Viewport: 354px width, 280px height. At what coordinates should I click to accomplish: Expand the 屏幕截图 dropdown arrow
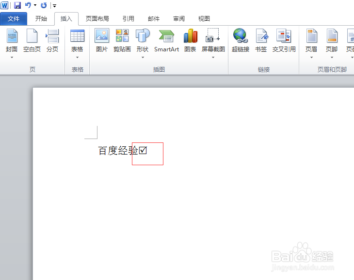(x=213, y=58)
